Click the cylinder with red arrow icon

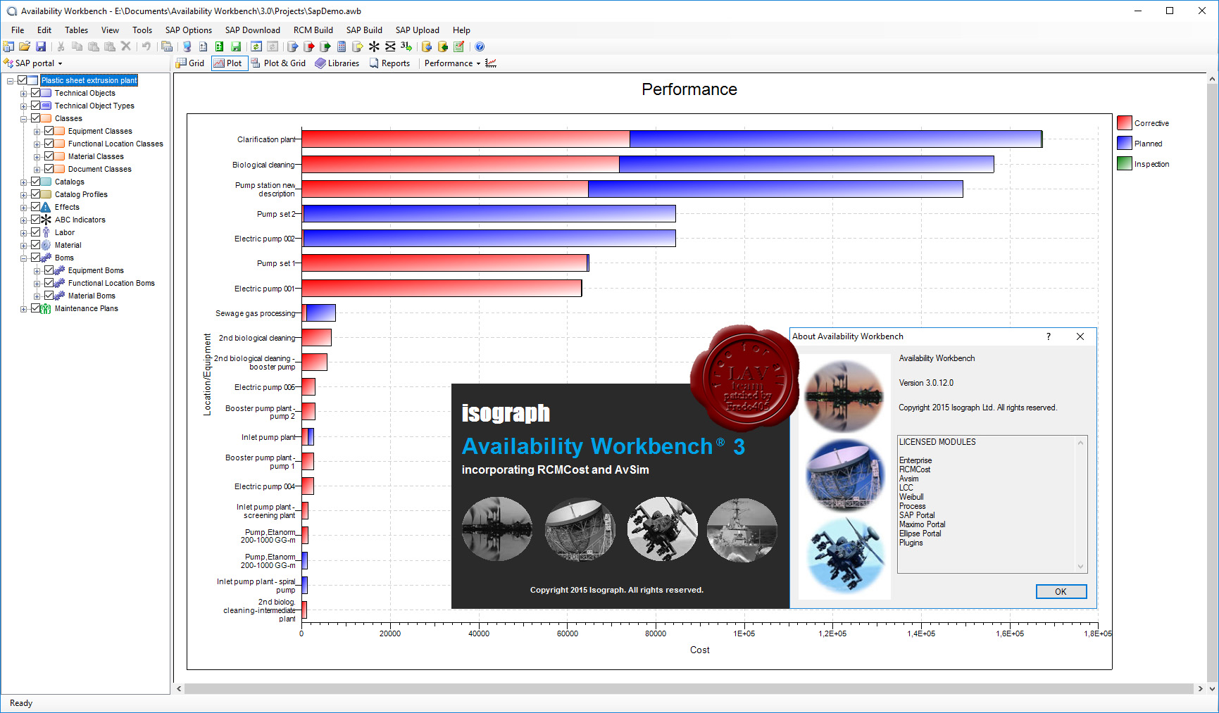point(308,46)
